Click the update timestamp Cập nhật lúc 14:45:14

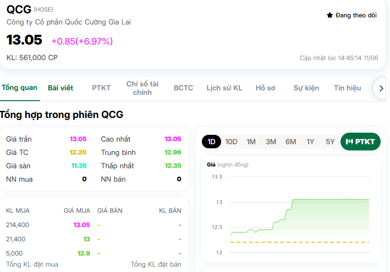click(339, 58)
